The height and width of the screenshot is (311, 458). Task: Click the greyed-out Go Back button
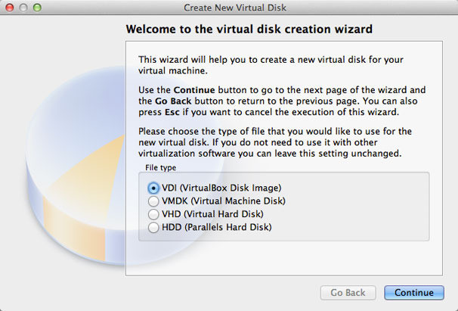coord(348,293)
